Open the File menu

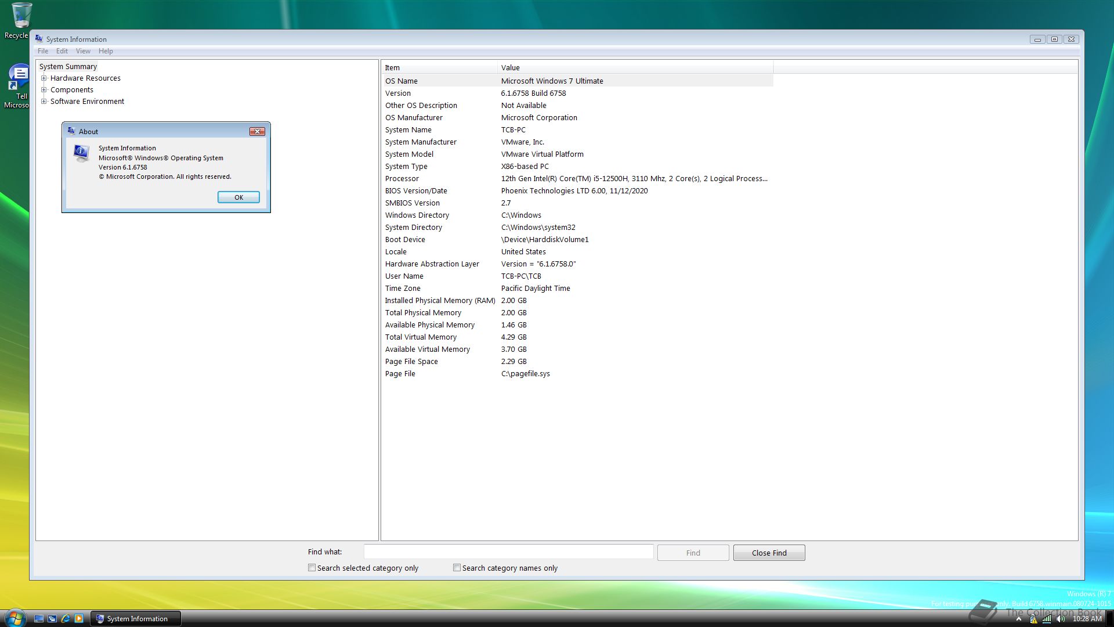[43, 51]
